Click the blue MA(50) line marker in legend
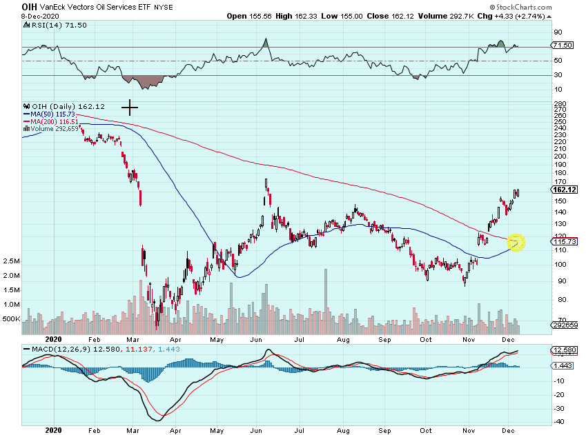Screen dimensions: 586x435 [x=26, y=114]
